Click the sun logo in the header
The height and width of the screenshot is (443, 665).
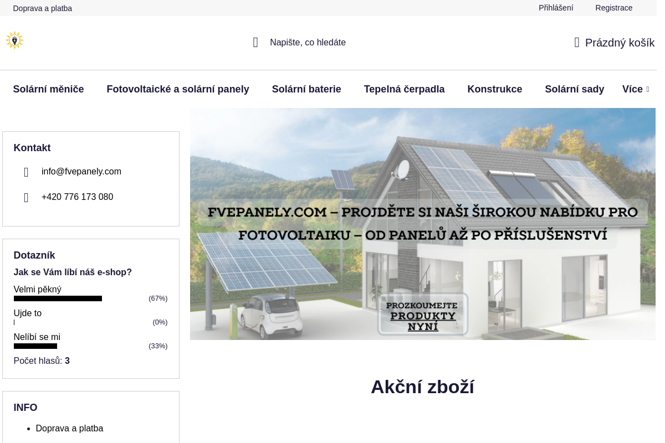tap(14, 40)
